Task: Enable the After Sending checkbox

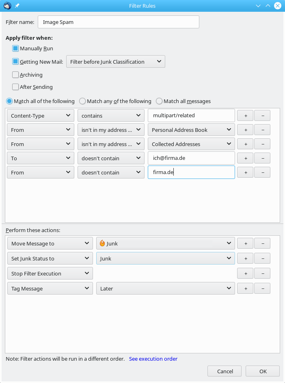Action: pos(15,87)
